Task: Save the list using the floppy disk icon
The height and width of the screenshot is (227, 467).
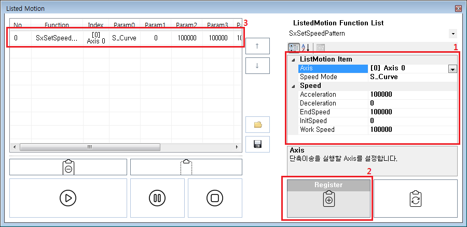Action: (258, 144)
